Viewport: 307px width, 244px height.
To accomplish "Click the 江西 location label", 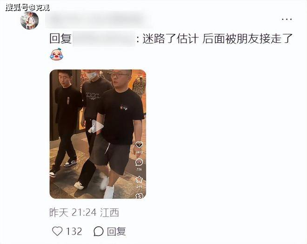I will pyautogui.click(x=109, y=212).
